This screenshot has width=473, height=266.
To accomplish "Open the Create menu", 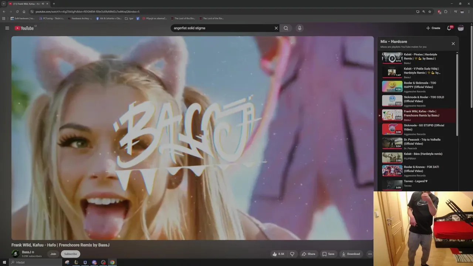I will click(433, 28).
